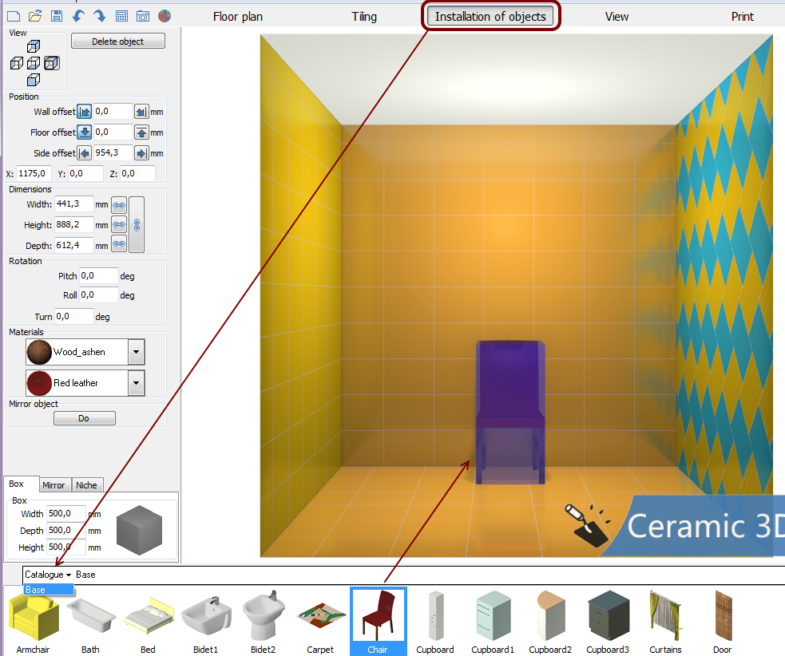This screenshot has height=656, width=785.
Task: Select the Cupboard catalogue item
Action: 435,622
